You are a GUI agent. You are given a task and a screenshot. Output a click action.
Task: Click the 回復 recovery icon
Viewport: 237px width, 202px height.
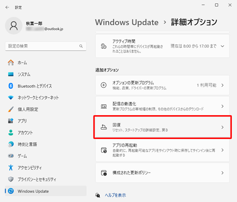point(104,127)
